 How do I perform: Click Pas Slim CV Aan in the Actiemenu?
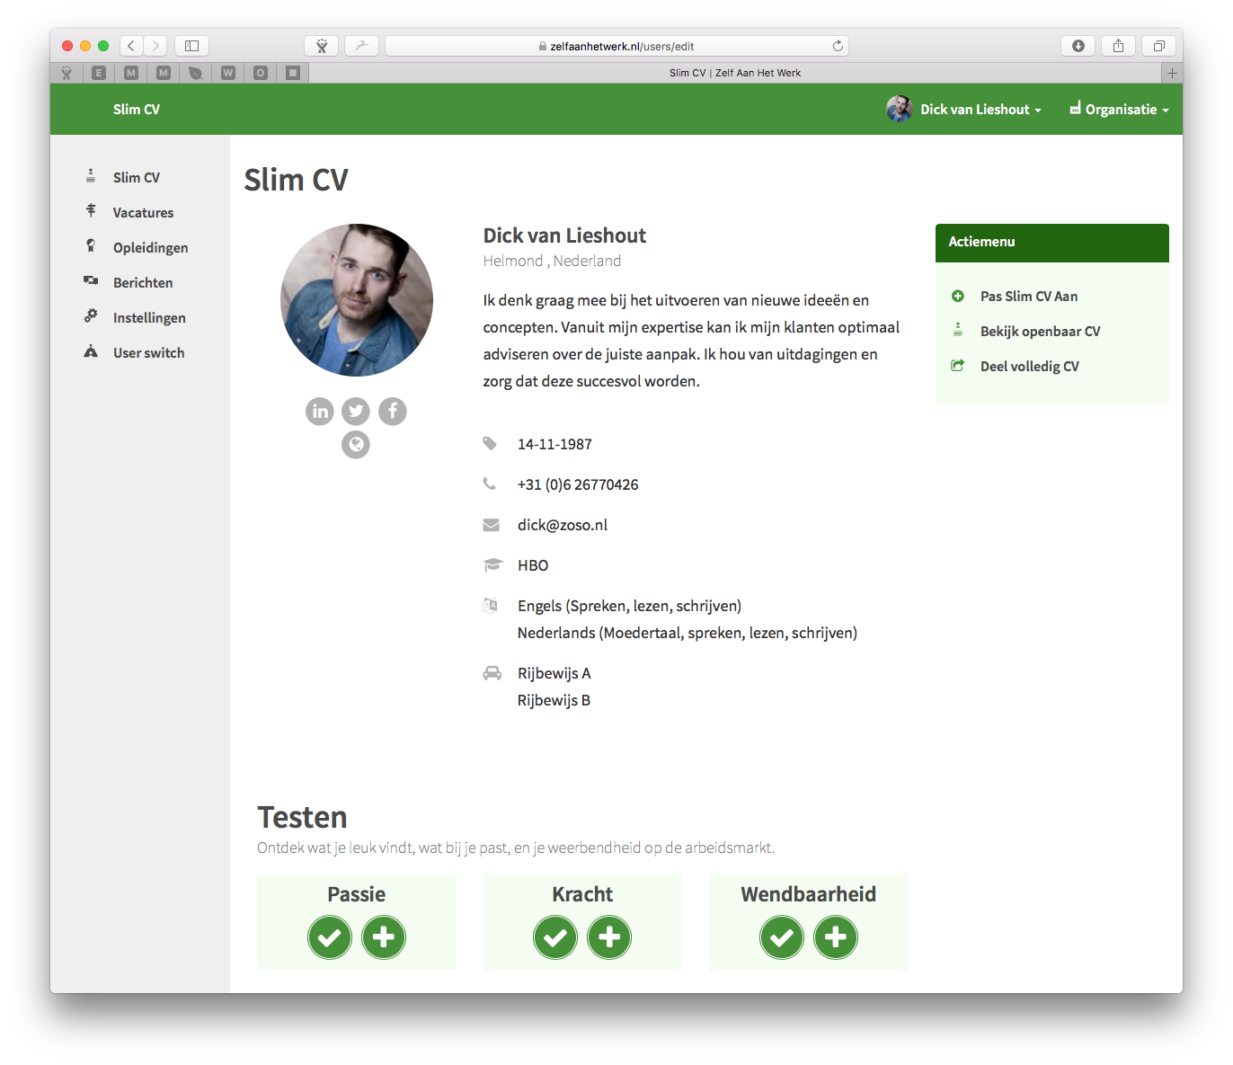pyautogui.click(x=1029, y=297)
